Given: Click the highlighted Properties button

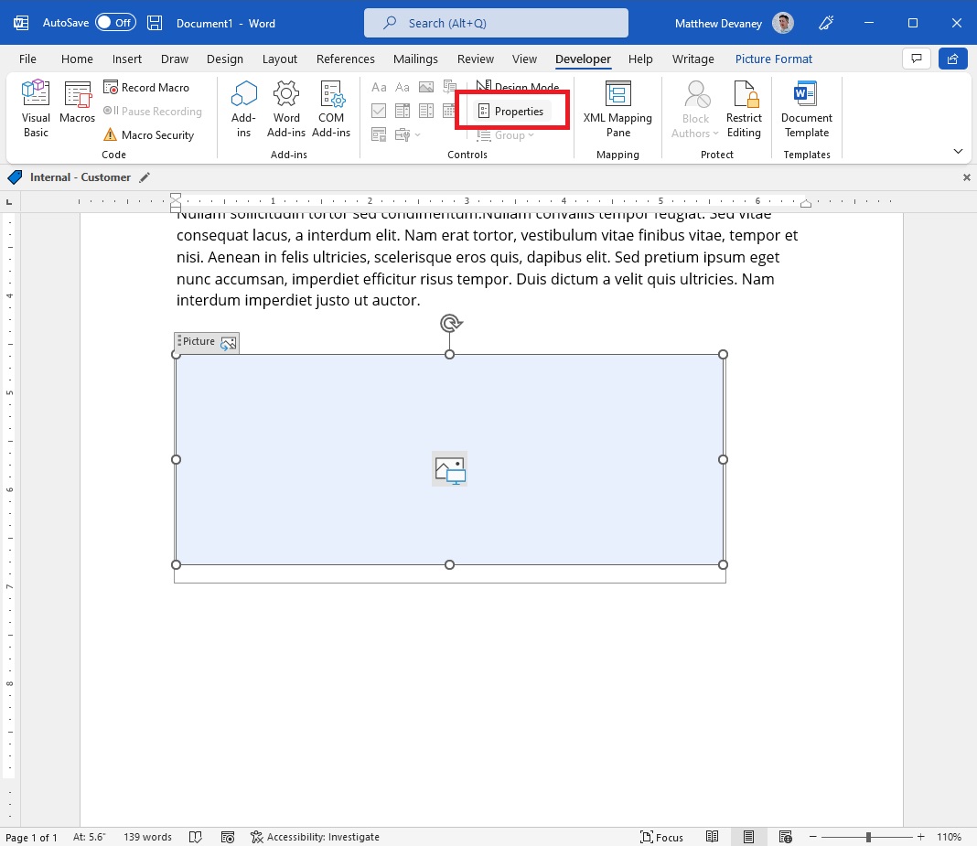Looking at the screenshot, I should point(511,110).
